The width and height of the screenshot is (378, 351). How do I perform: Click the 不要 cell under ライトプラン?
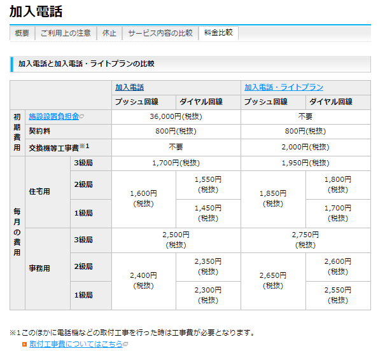point(305,117)
